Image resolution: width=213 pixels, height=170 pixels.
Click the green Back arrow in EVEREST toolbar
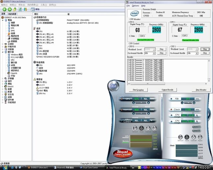[x=4, y=9]
